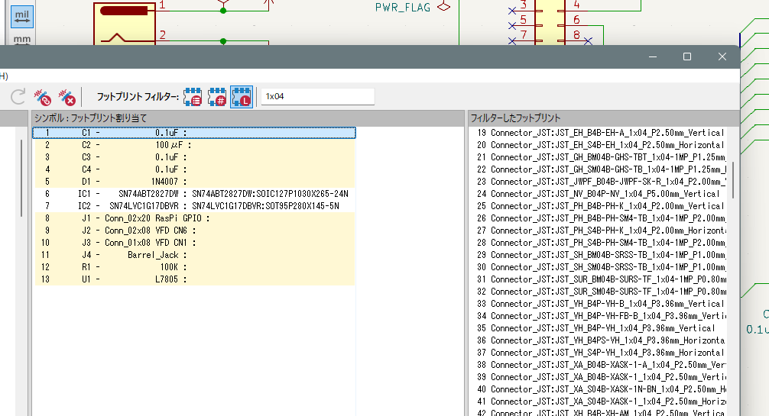Delete all footprint associations icon
Viewport: 769px width, 416px height.
pos(67,97)
